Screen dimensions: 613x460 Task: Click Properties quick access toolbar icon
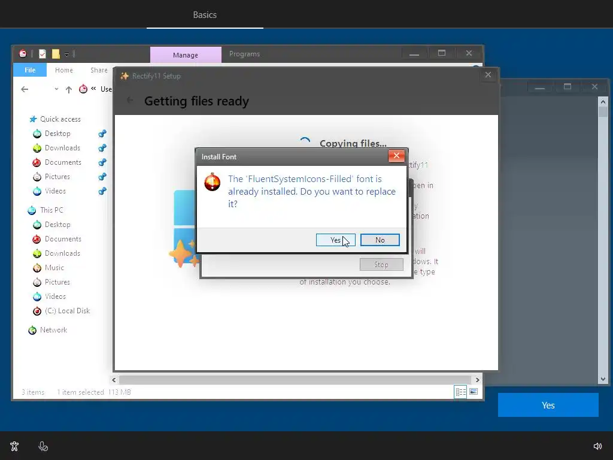[x=43, y=54]
